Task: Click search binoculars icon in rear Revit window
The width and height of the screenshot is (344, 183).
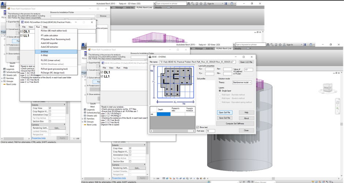Action: (x=189, y=4)
